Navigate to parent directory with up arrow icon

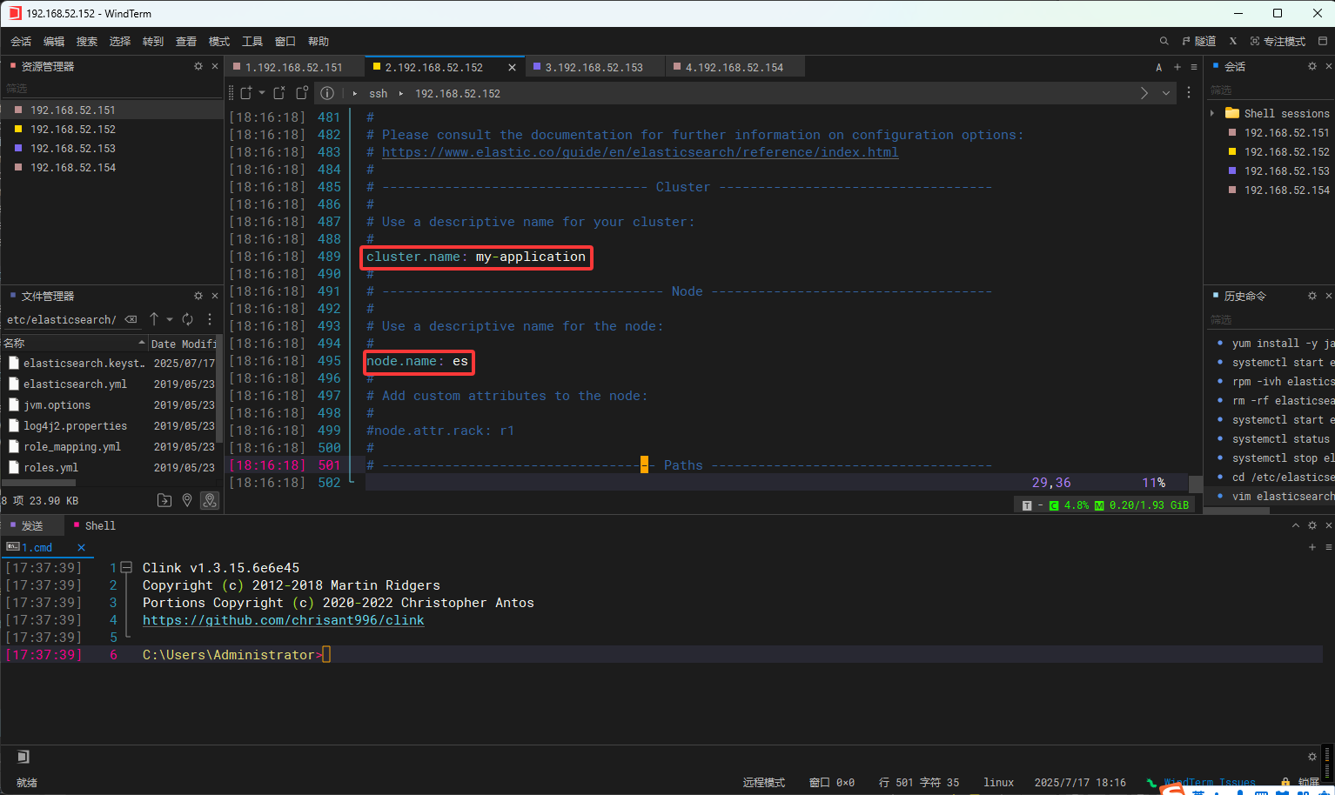coord(154,319)
